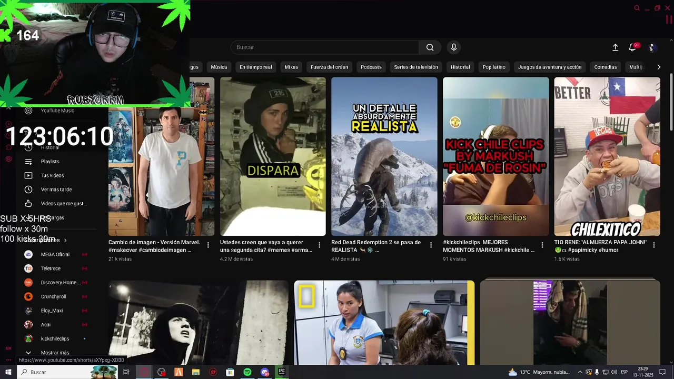Select the Comedias category chip
The image size is (674, 379).
[606, 67]
